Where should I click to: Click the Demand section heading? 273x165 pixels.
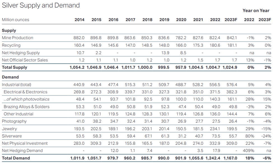pos(10,77)
